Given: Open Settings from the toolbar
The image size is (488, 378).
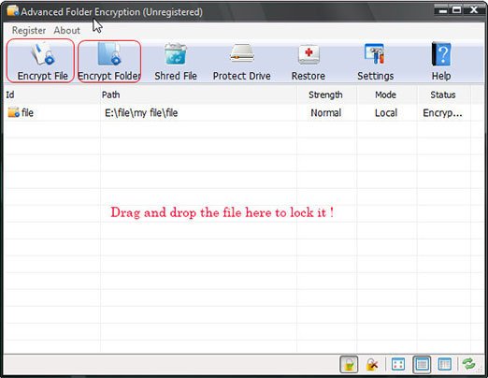Looking at the screenshot, I should [x=375, y=62].
